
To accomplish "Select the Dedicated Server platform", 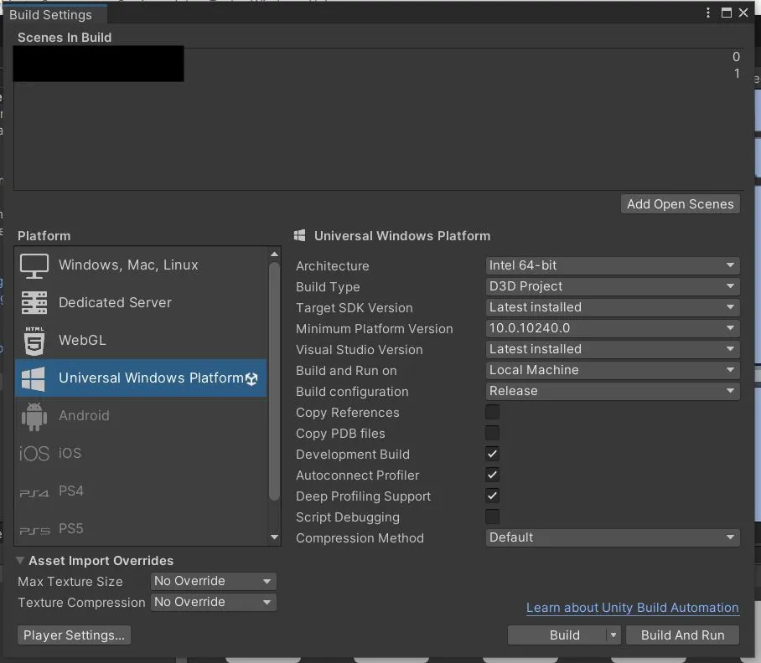I will [x=141, y=303].
